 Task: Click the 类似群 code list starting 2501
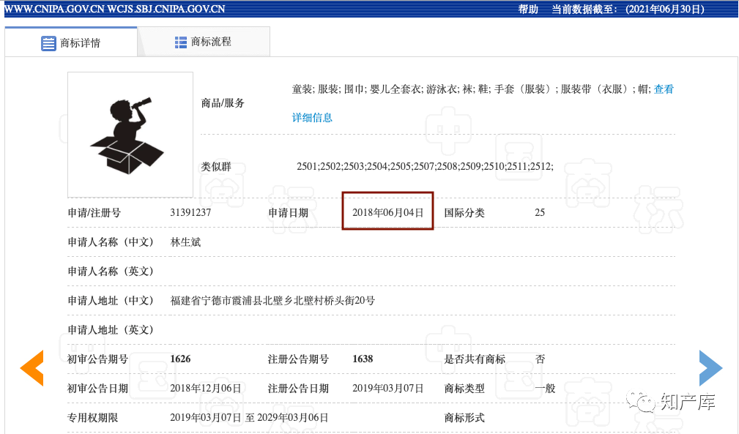click(x=425, y=166)
